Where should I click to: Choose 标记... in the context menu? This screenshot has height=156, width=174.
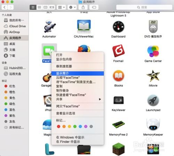tap(78, 120)
